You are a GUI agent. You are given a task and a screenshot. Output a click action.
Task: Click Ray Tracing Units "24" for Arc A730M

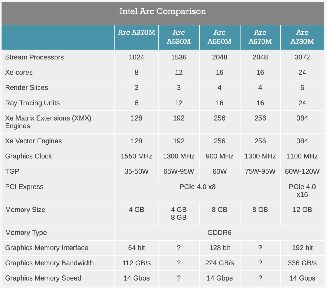coord(302,103)
